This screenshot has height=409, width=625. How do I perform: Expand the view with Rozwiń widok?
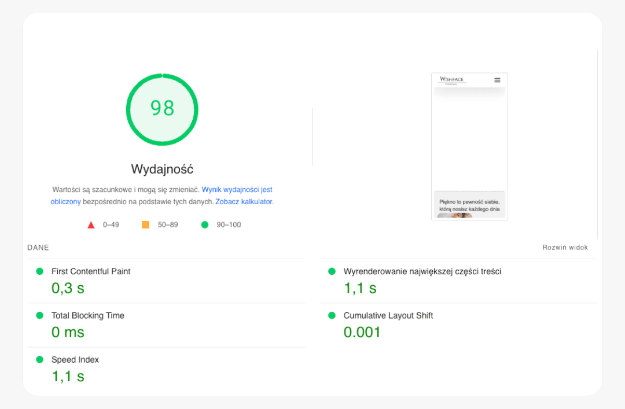click(x=565, y=248)
